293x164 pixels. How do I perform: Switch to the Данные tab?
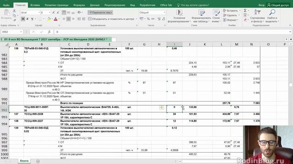pyautogui.click(x=95, y=5)
